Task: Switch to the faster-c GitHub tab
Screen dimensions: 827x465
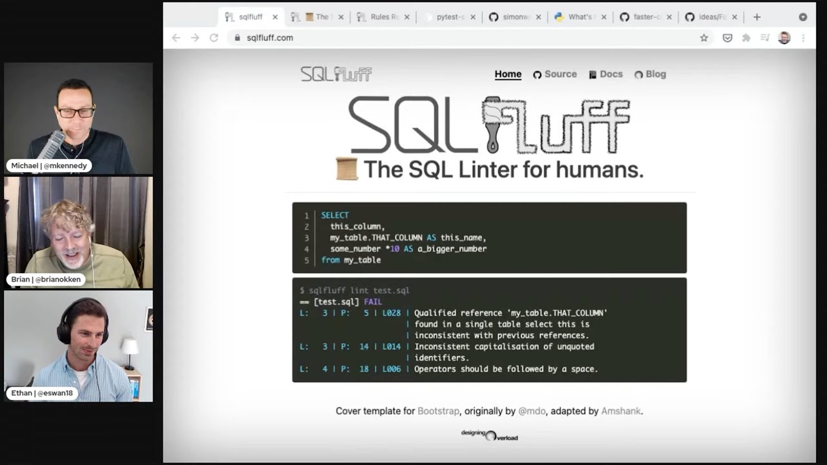Action: tap(646, 17)
